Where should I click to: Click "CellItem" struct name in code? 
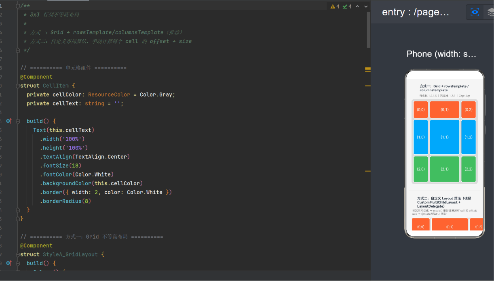point(56,86)
